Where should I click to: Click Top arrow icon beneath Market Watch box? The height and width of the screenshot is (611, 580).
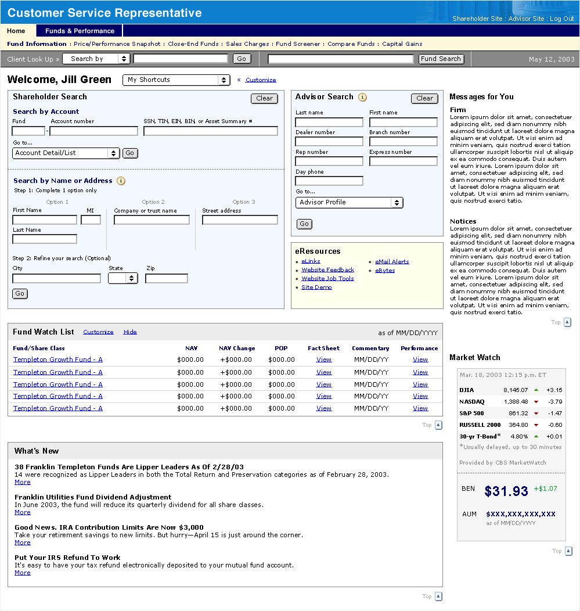(x=568, y=551)
